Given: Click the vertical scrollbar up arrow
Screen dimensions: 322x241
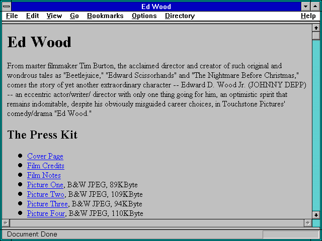Looking at the screenshot, I should tap(316, 28).
